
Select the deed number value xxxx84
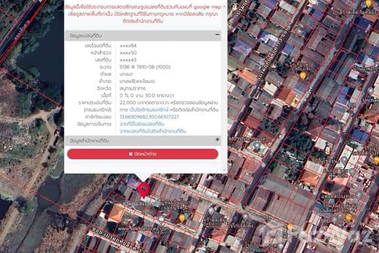pyautogui.click(x=128, y=45)
